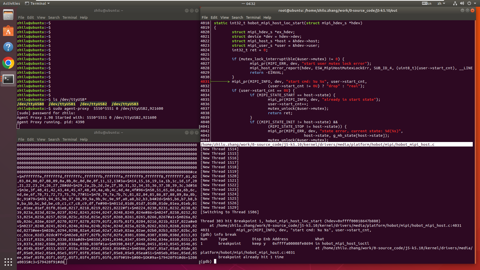Maximize the top-left zhilu@ubuntu terminal

(192, 10)
